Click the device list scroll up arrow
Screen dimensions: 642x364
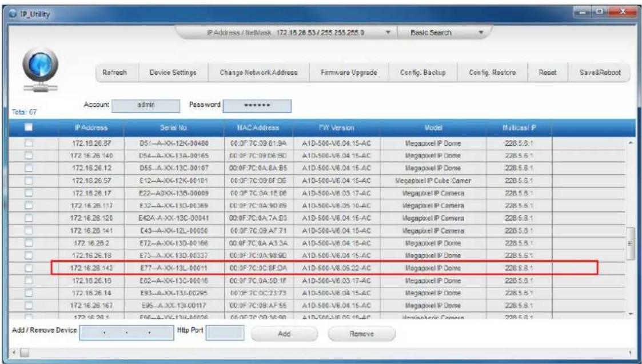click(631, 143)
